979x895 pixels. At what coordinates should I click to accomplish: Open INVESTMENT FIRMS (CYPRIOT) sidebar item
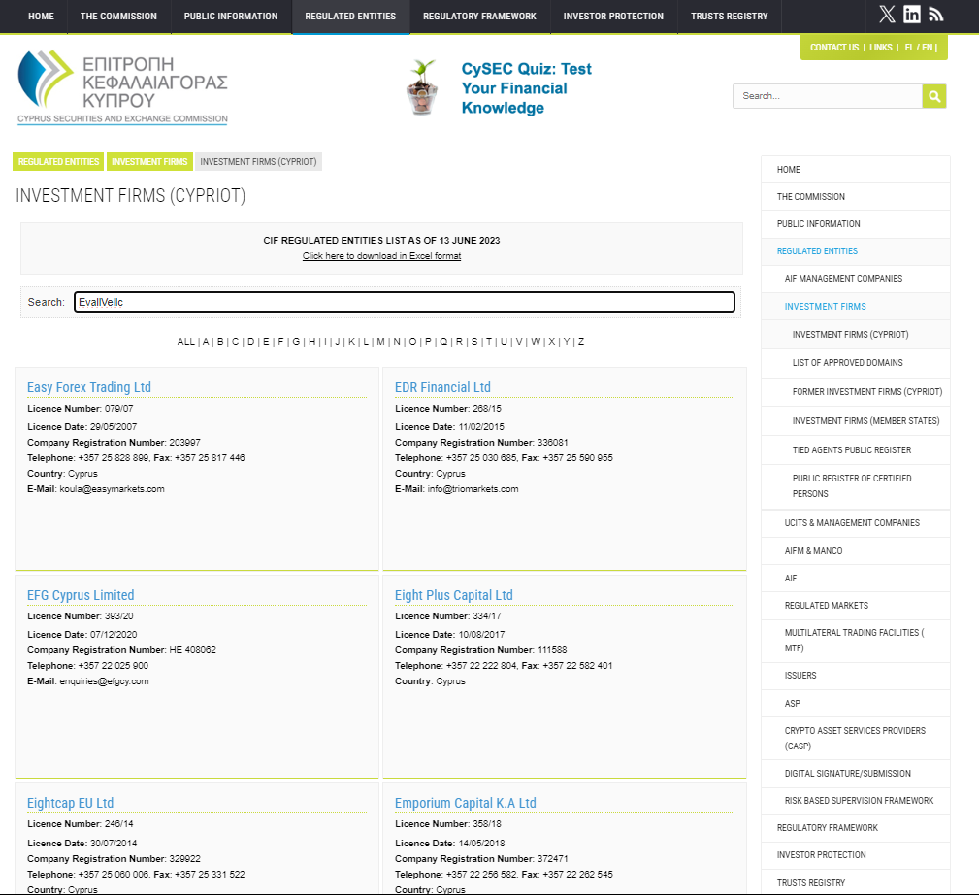coord(856,335)
